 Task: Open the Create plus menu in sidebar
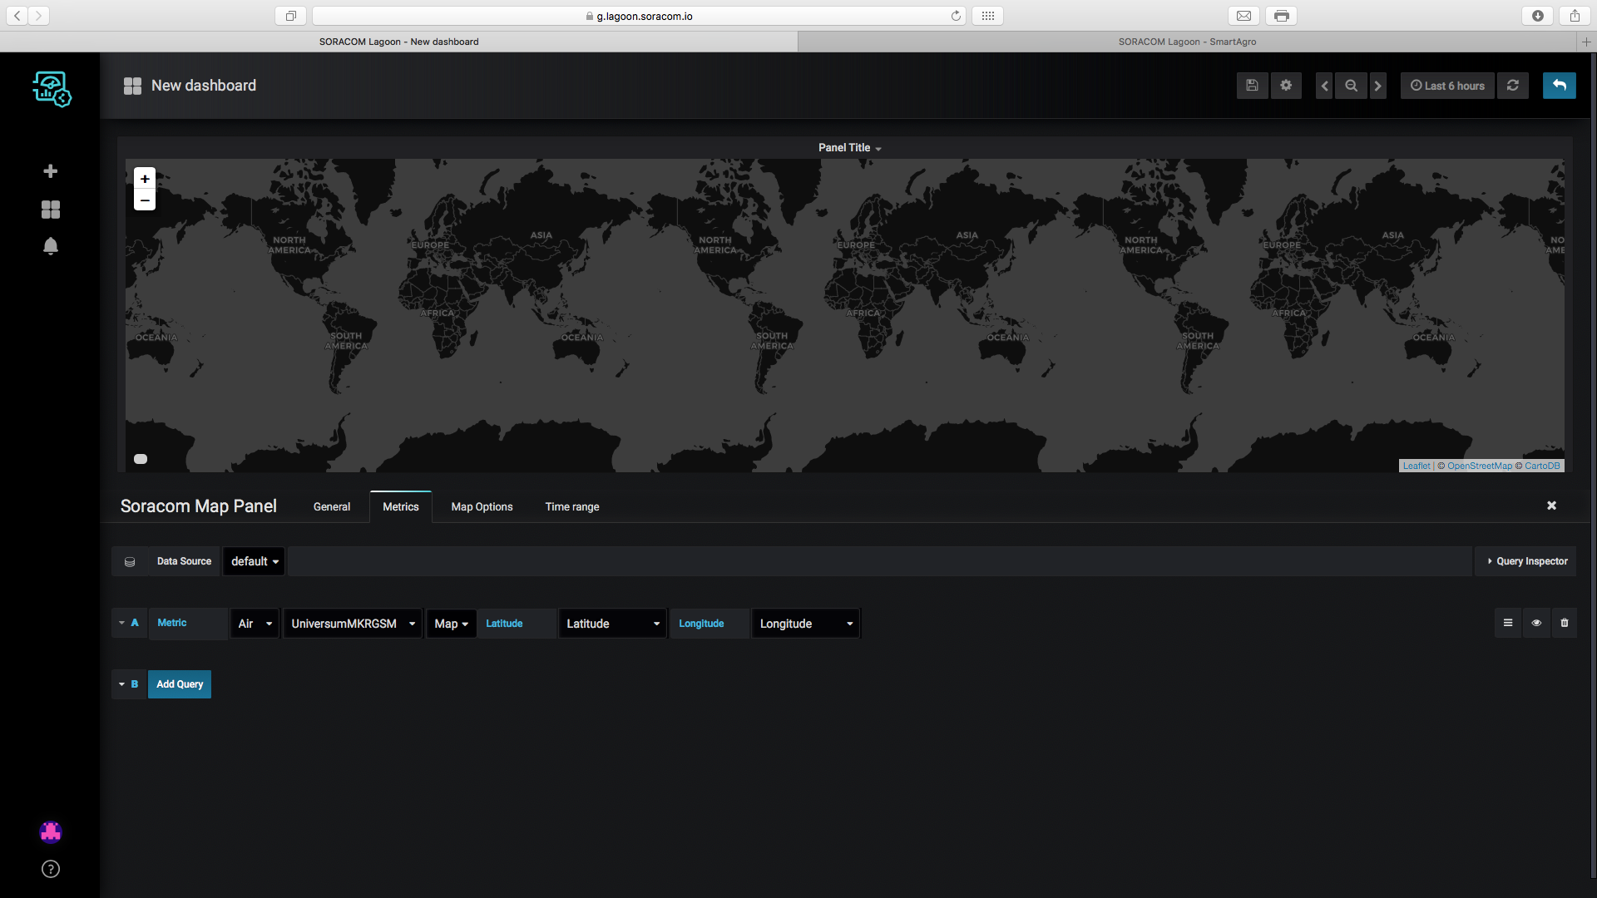[51, 171]
